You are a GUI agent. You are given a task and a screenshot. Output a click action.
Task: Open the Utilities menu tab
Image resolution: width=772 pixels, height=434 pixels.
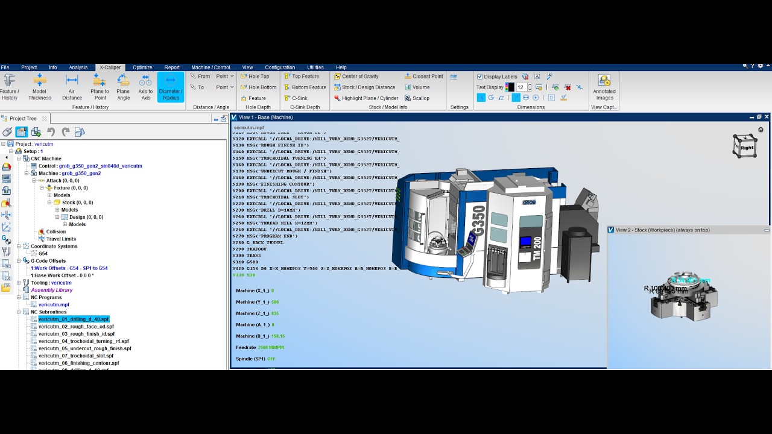pos(315,68)
